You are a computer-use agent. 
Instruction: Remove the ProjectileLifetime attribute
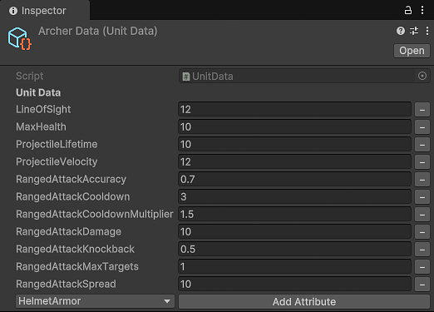tap(422, 145)
